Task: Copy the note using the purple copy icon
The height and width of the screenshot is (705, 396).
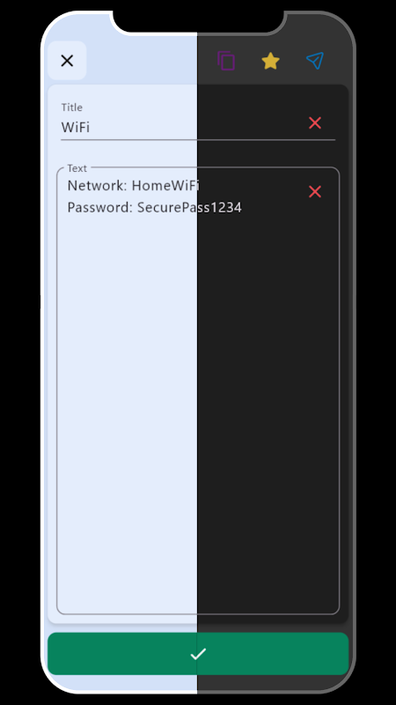Action: point(226,61)
